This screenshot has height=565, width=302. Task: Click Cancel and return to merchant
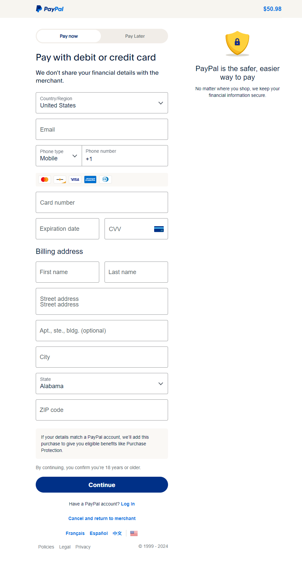coord(102,518)
